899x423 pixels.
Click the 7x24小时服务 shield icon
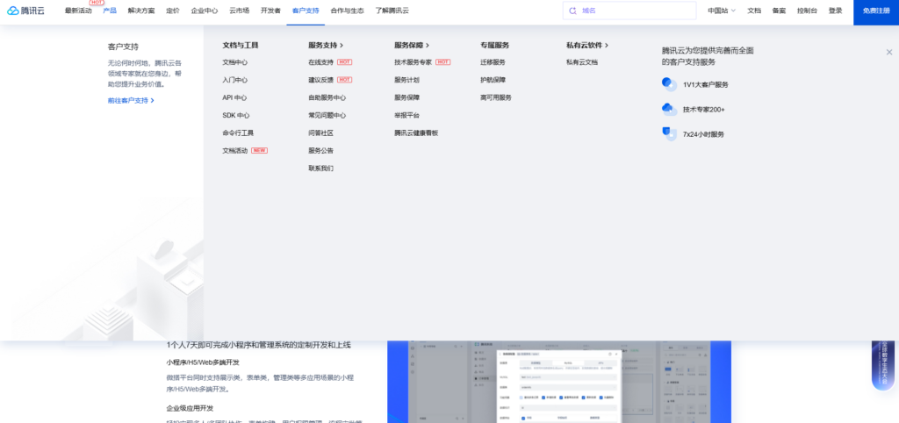pos(669,134)
